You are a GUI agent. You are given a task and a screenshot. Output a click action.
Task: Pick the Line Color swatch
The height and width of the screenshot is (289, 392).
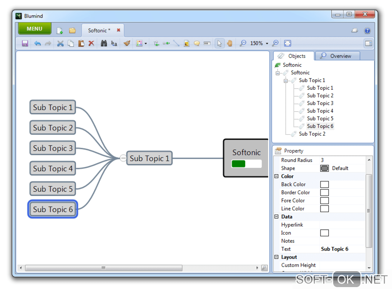[x=324, y=209]
